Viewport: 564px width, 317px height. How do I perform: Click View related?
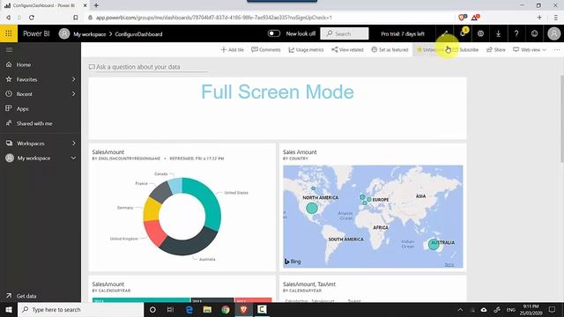[347, 49]
